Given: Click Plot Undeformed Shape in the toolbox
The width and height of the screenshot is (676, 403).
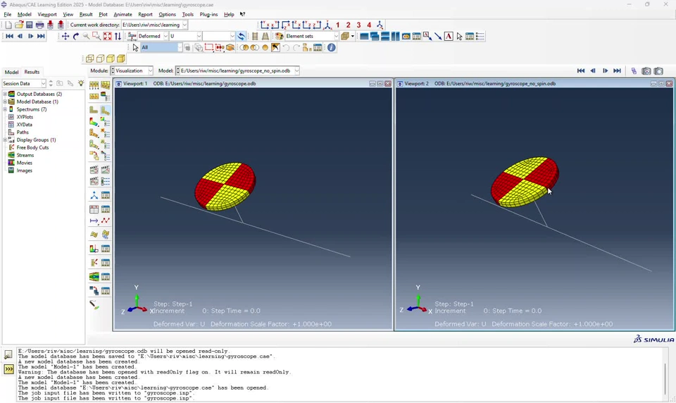Looking at the screenshot, I should point(94,110).
